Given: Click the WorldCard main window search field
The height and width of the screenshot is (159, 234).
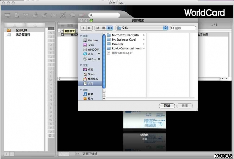Looking at the screenshot, I should pyautogui.click(x=104, y=15).
